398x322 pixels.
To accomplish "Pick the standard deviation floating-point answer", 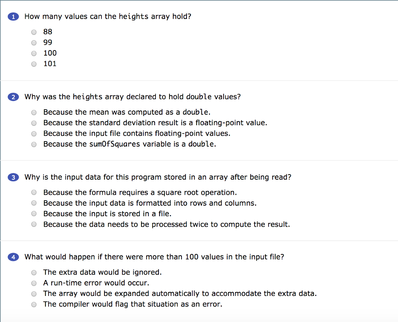I will (34, 123).
